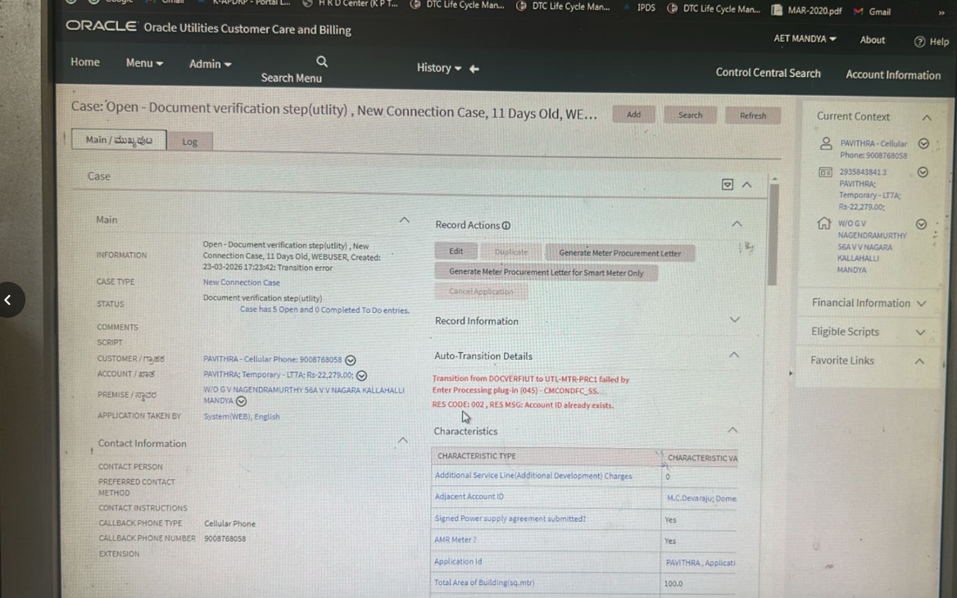Expand the Record Information section

pos(735,319)
